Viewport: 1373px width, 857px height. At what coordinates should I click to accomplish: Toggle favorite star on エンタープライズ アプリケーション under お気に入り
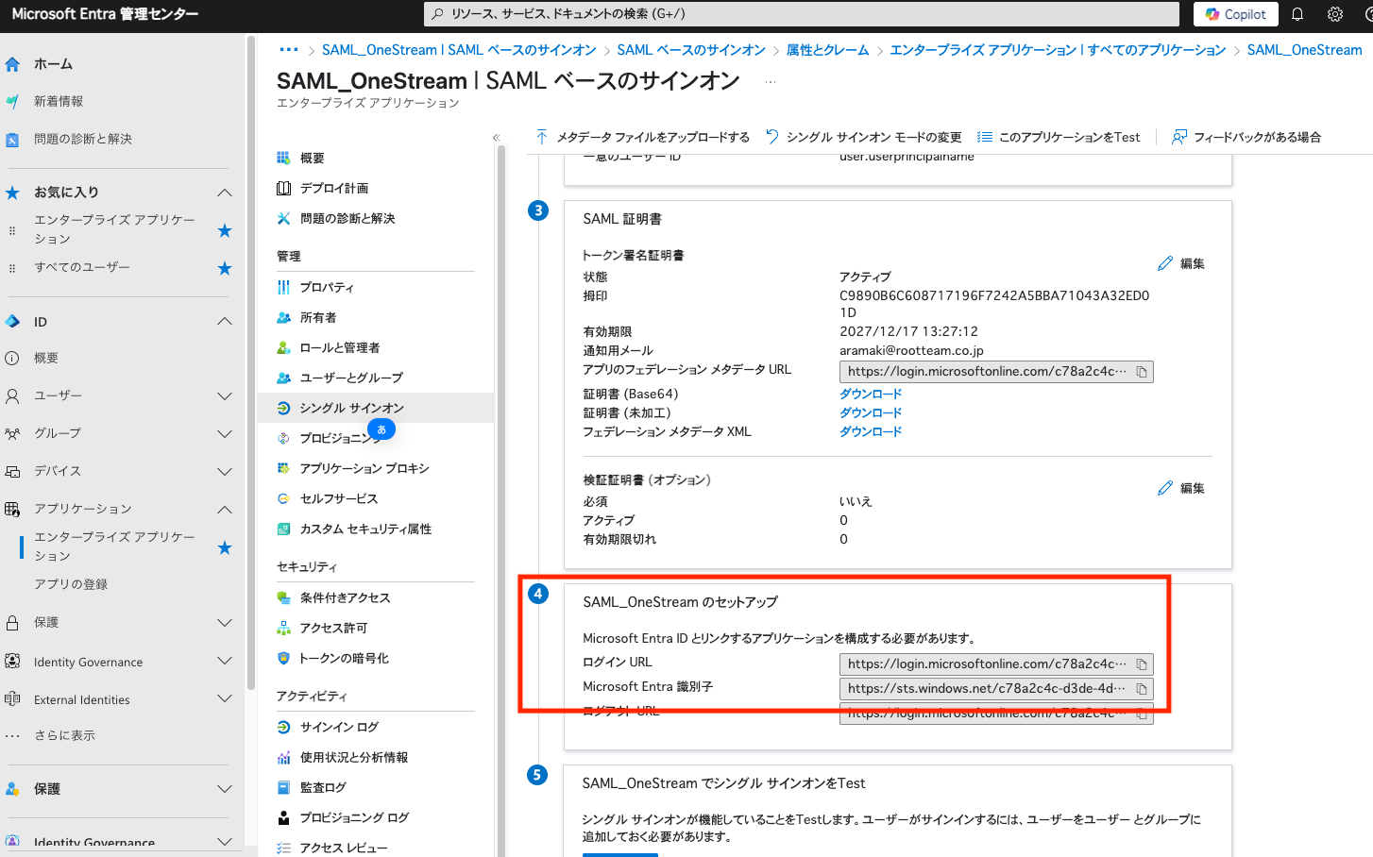point(225,230)
